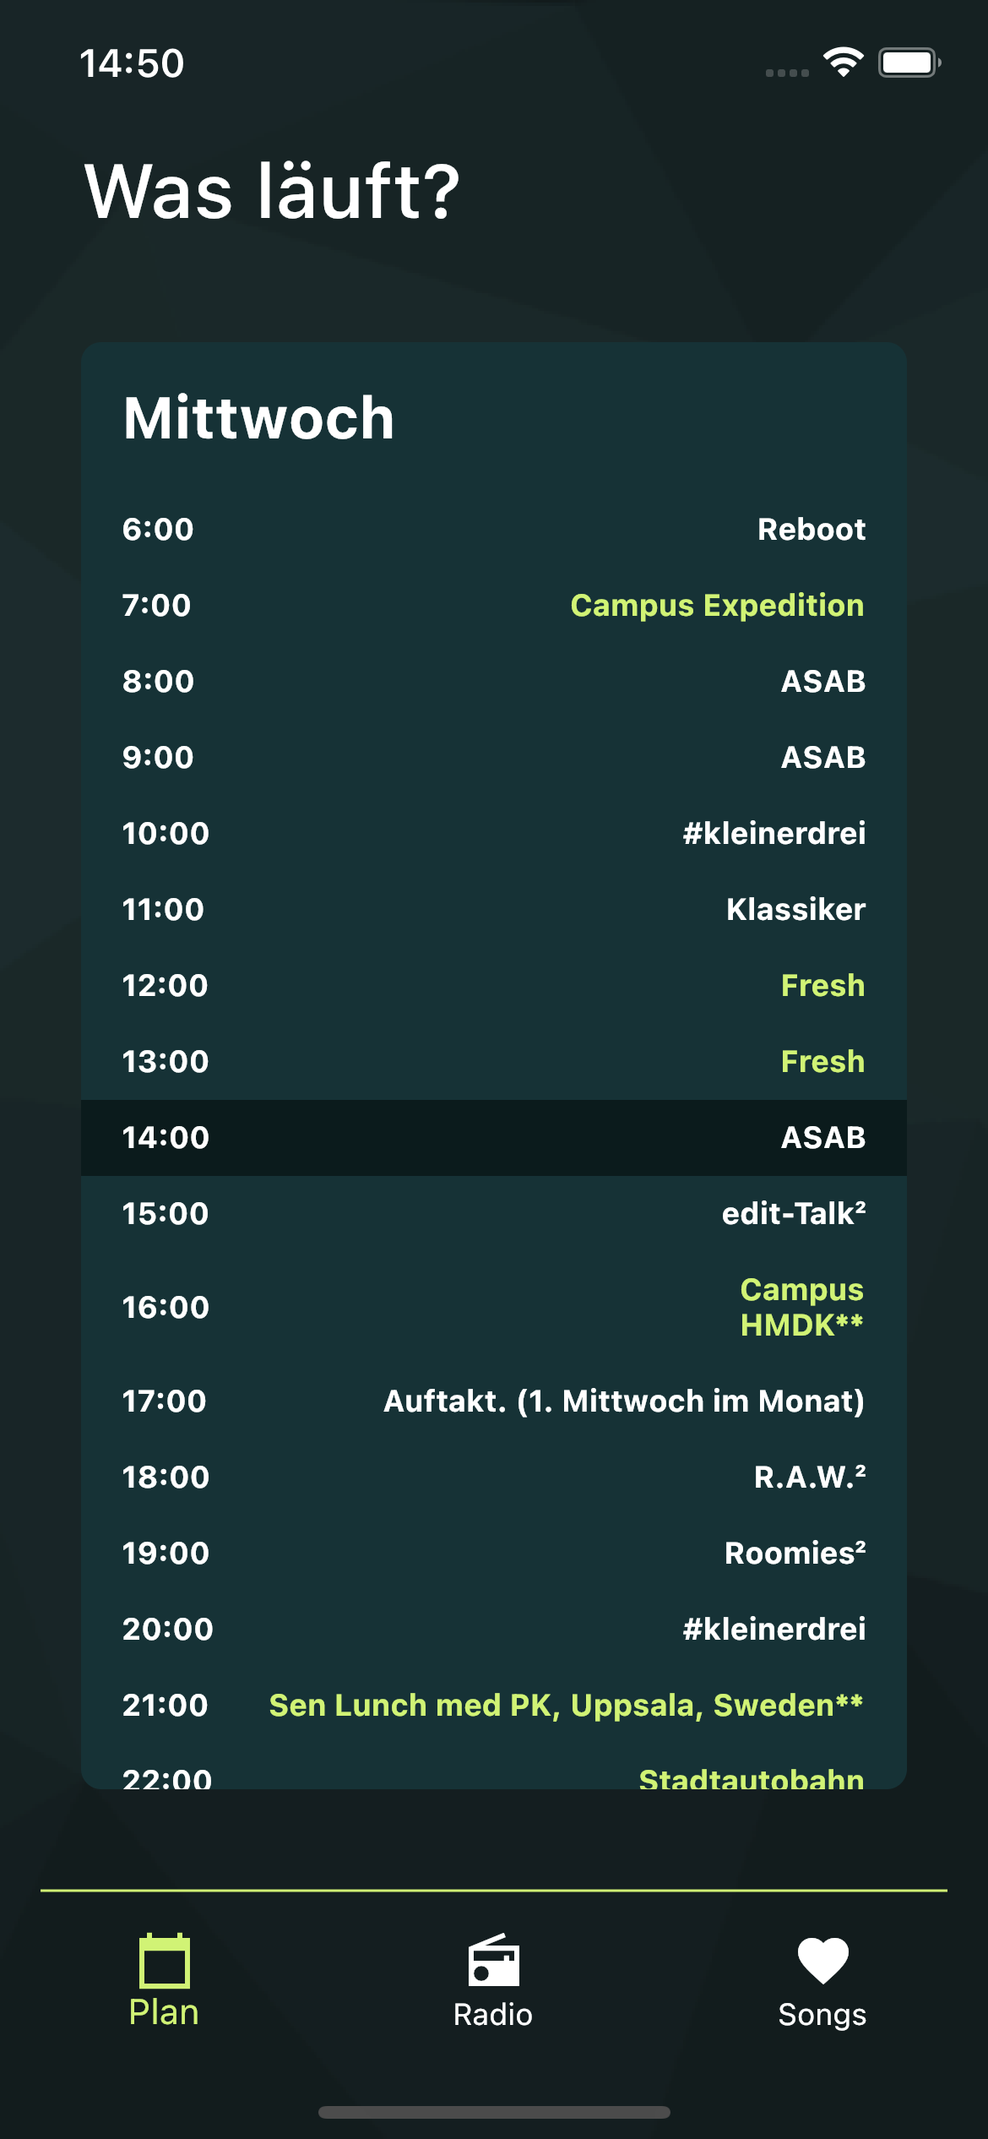Open the 16:00 Campus HMDK** show

pyautogui.click(x=494, y=1307)
